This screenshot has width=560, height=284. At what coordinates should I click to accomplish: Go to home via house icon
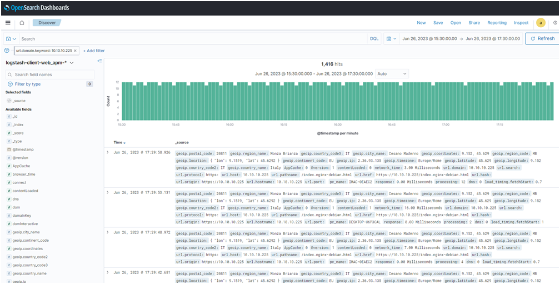[22, 22]
